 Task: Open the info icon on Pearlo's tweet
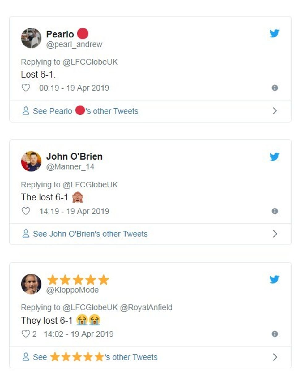tap(275, 88)
